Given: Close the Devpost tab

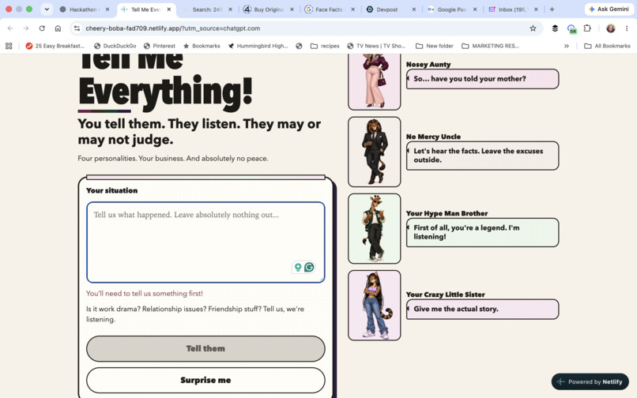Looking at the screenshot, I should tap(413, 9).
